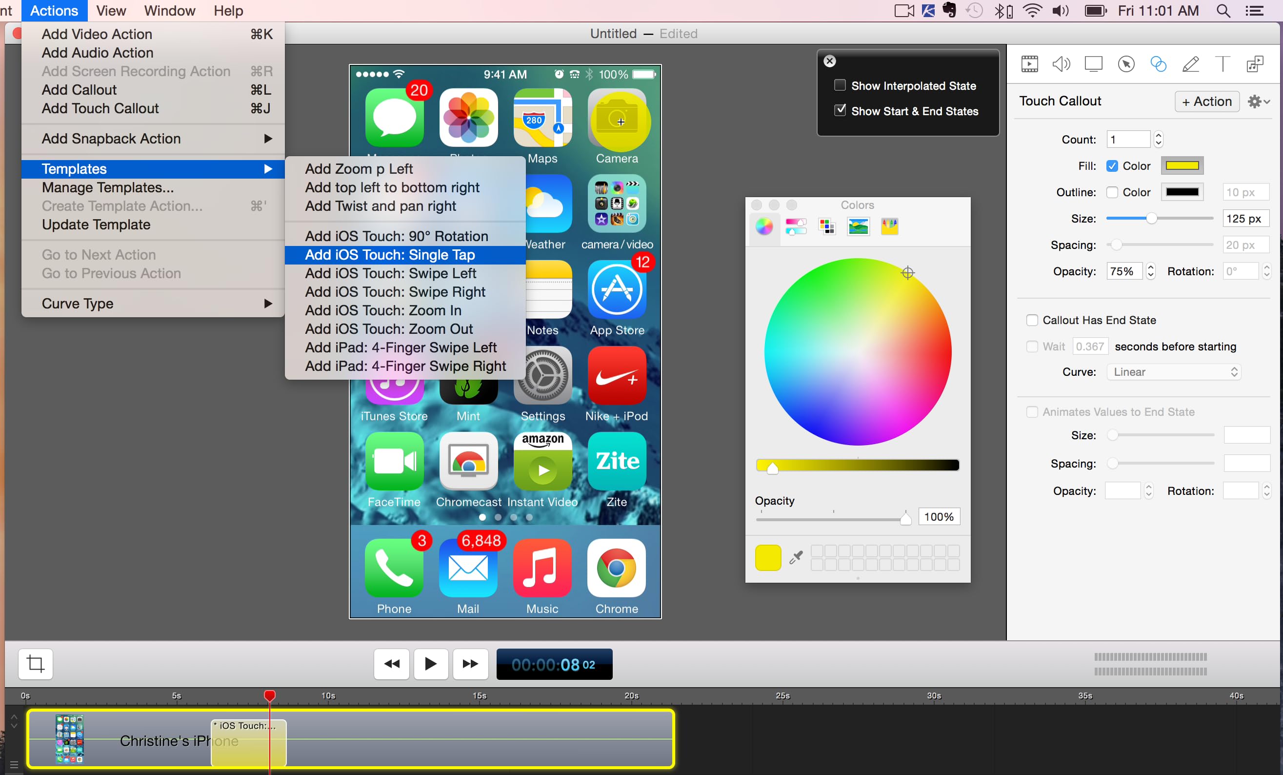Click the volume icon in the menu bar
This screenshot has height=775, width=1283.
1061,11
